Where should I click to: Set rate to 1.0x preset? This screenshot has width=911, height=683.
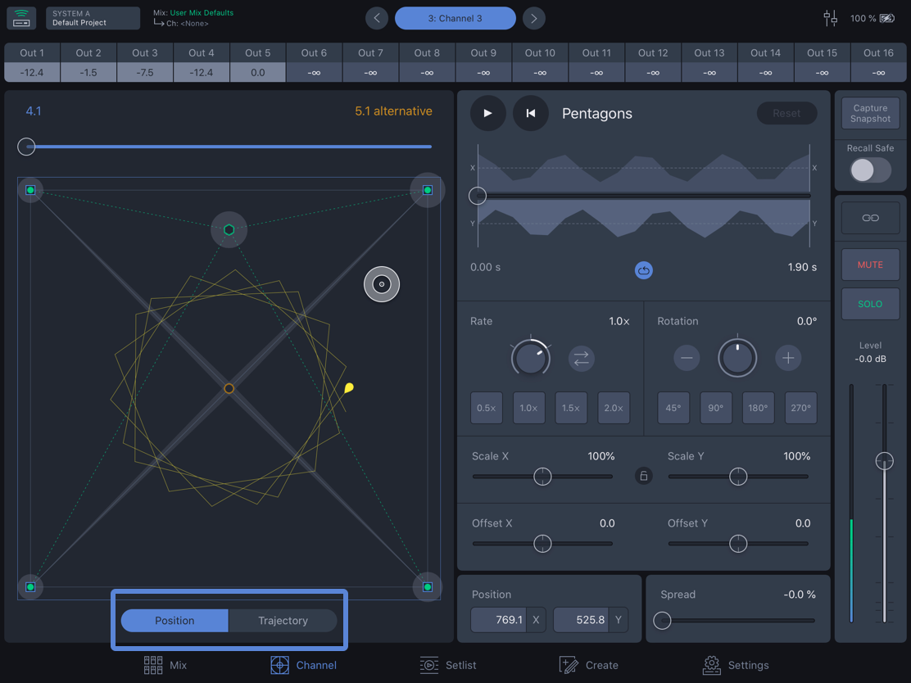[x=528, y=408]
